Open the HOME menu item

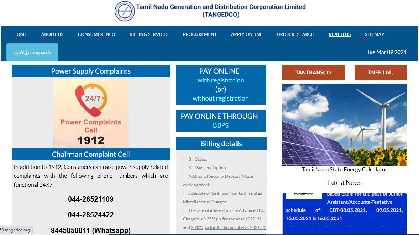[x=20, y=34]
